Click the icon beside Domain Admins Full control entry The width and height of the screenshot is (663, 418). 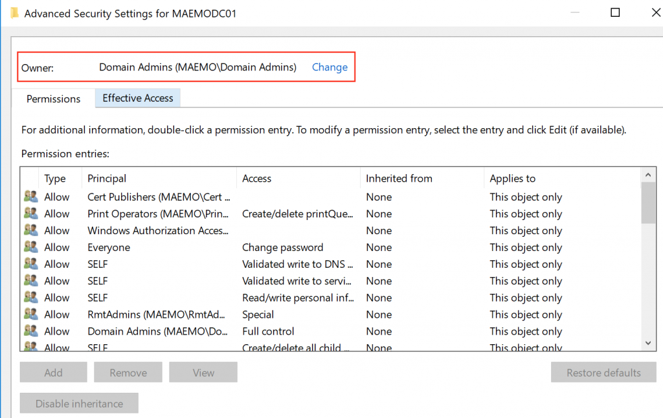[30, 331]
